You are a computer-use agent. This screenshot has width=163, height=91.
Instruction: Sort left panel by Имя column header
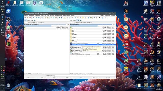point(38,26)
